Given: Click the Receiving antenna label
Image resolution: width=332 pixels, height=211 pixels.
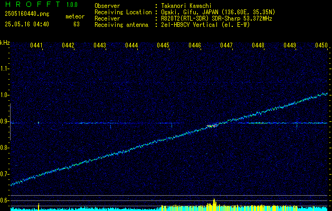Looking at the screenshot, I should (121, 25).
